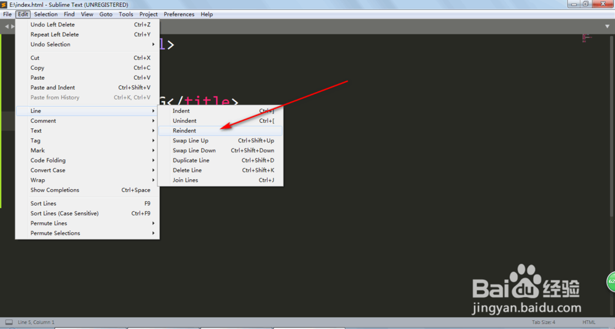Click Line 5, Column 1 status text
The height and width of the screenshot is (329, 615).
[x=36, y=322]
